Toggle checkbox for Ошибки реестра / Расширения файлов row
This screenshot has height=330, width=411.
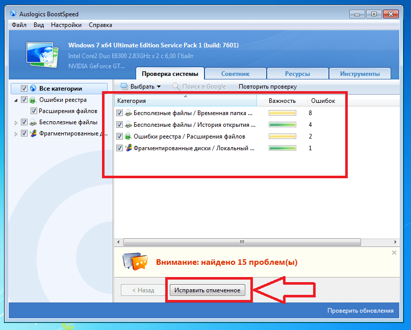coord(119,136)
